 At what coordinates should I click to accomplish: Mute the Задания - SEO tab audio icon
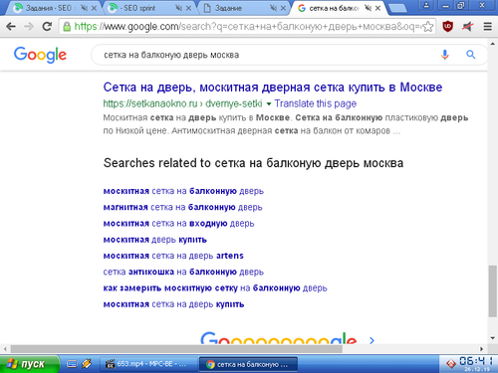click(84, 8)
